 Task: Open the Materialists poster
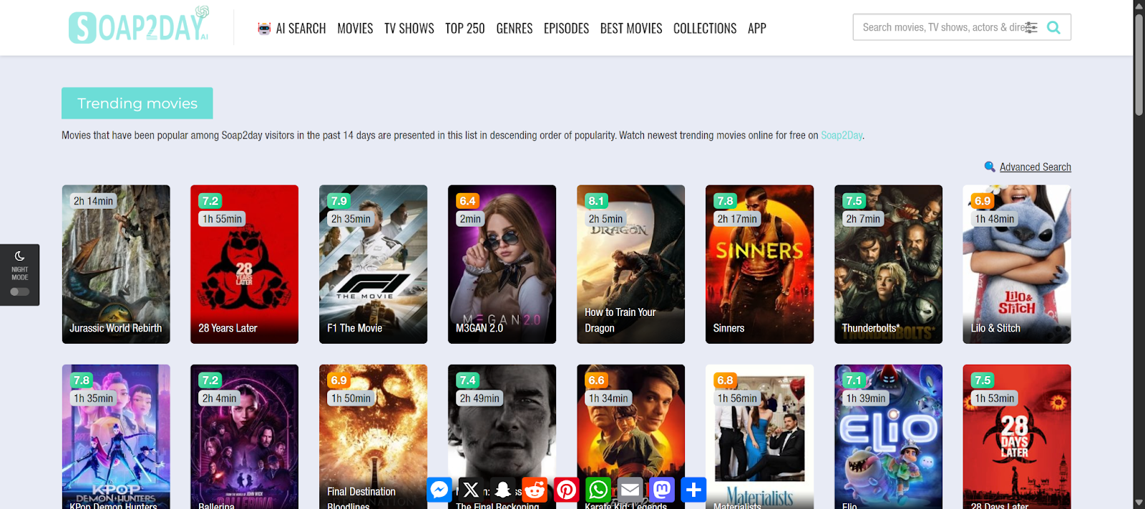(x=759, y=437)
